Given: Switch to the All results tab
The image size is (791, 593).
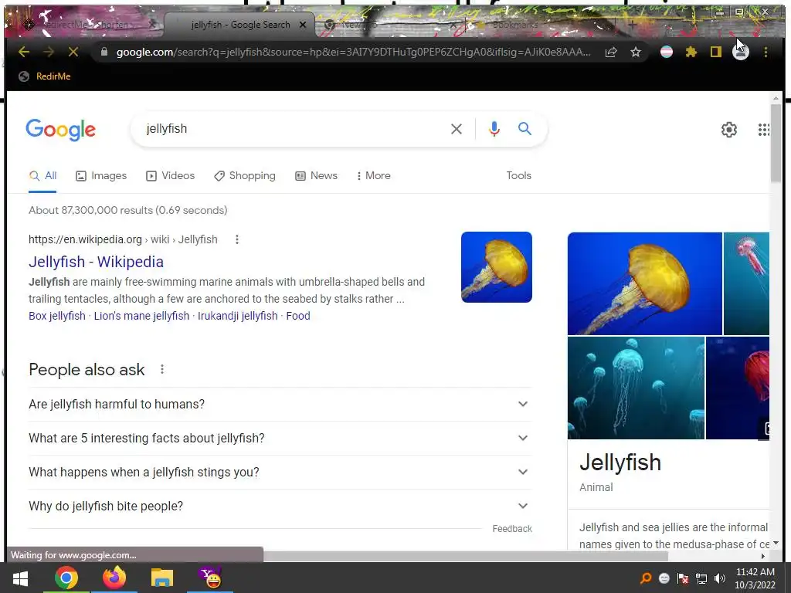Looking at the screenshot, I should coord(43,175).
